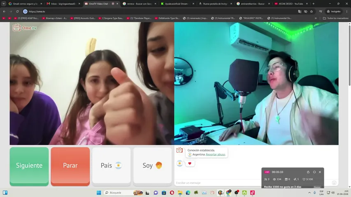Open a new browser tab
Screen dimensions: 351x197
point(314,4)
